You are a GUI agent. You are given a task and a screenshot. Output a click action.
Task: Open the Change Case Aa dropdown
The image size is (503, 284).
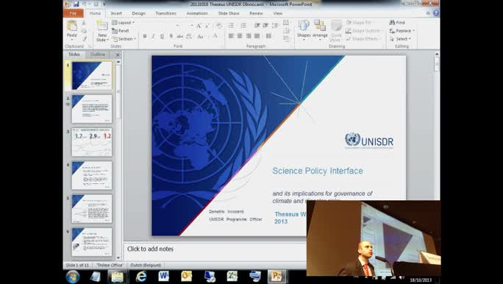(201, 36)
